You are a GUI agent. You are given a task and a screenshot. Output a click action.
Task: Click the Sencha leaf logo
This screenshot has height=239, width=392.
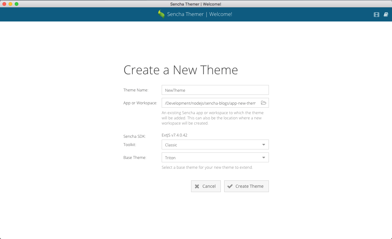pos(161,14)
